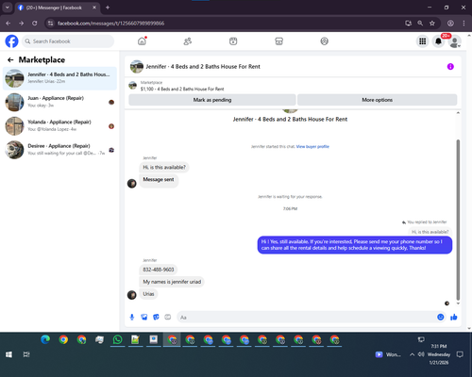Screen dimensions: 472x377
Task: Open the emoji picker in message box
Action: click(441, 317)
